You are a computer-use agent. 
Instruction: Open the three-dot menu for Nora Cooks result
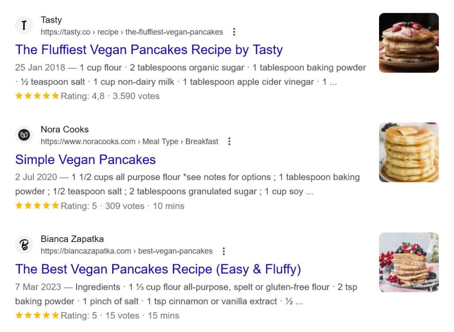(x=229, y=141)
